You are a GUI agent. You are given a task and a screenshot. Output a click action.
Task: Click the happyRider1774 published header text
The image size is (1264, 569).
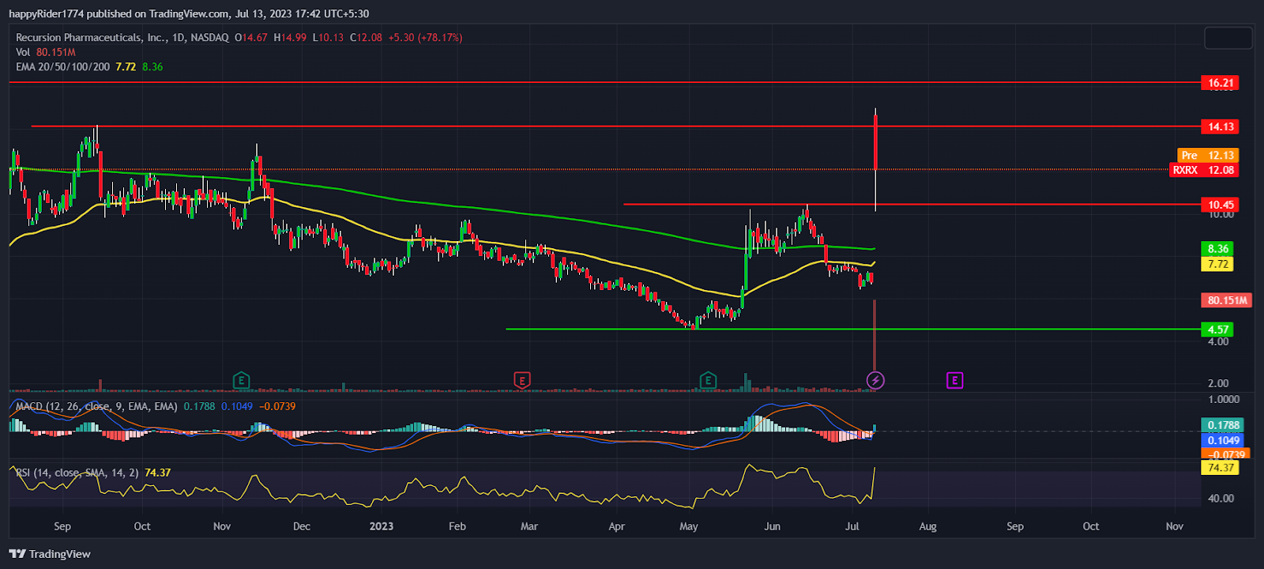pyautogui.click(x=189, y=13)
